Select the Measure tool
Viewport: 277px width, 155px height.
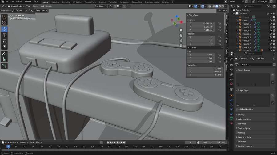(4, 59)
